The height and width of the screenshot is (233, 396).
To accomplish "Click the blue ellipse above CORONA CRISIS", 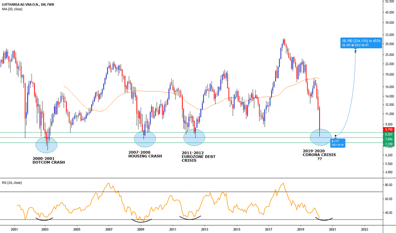I will (x=321, y=137).
